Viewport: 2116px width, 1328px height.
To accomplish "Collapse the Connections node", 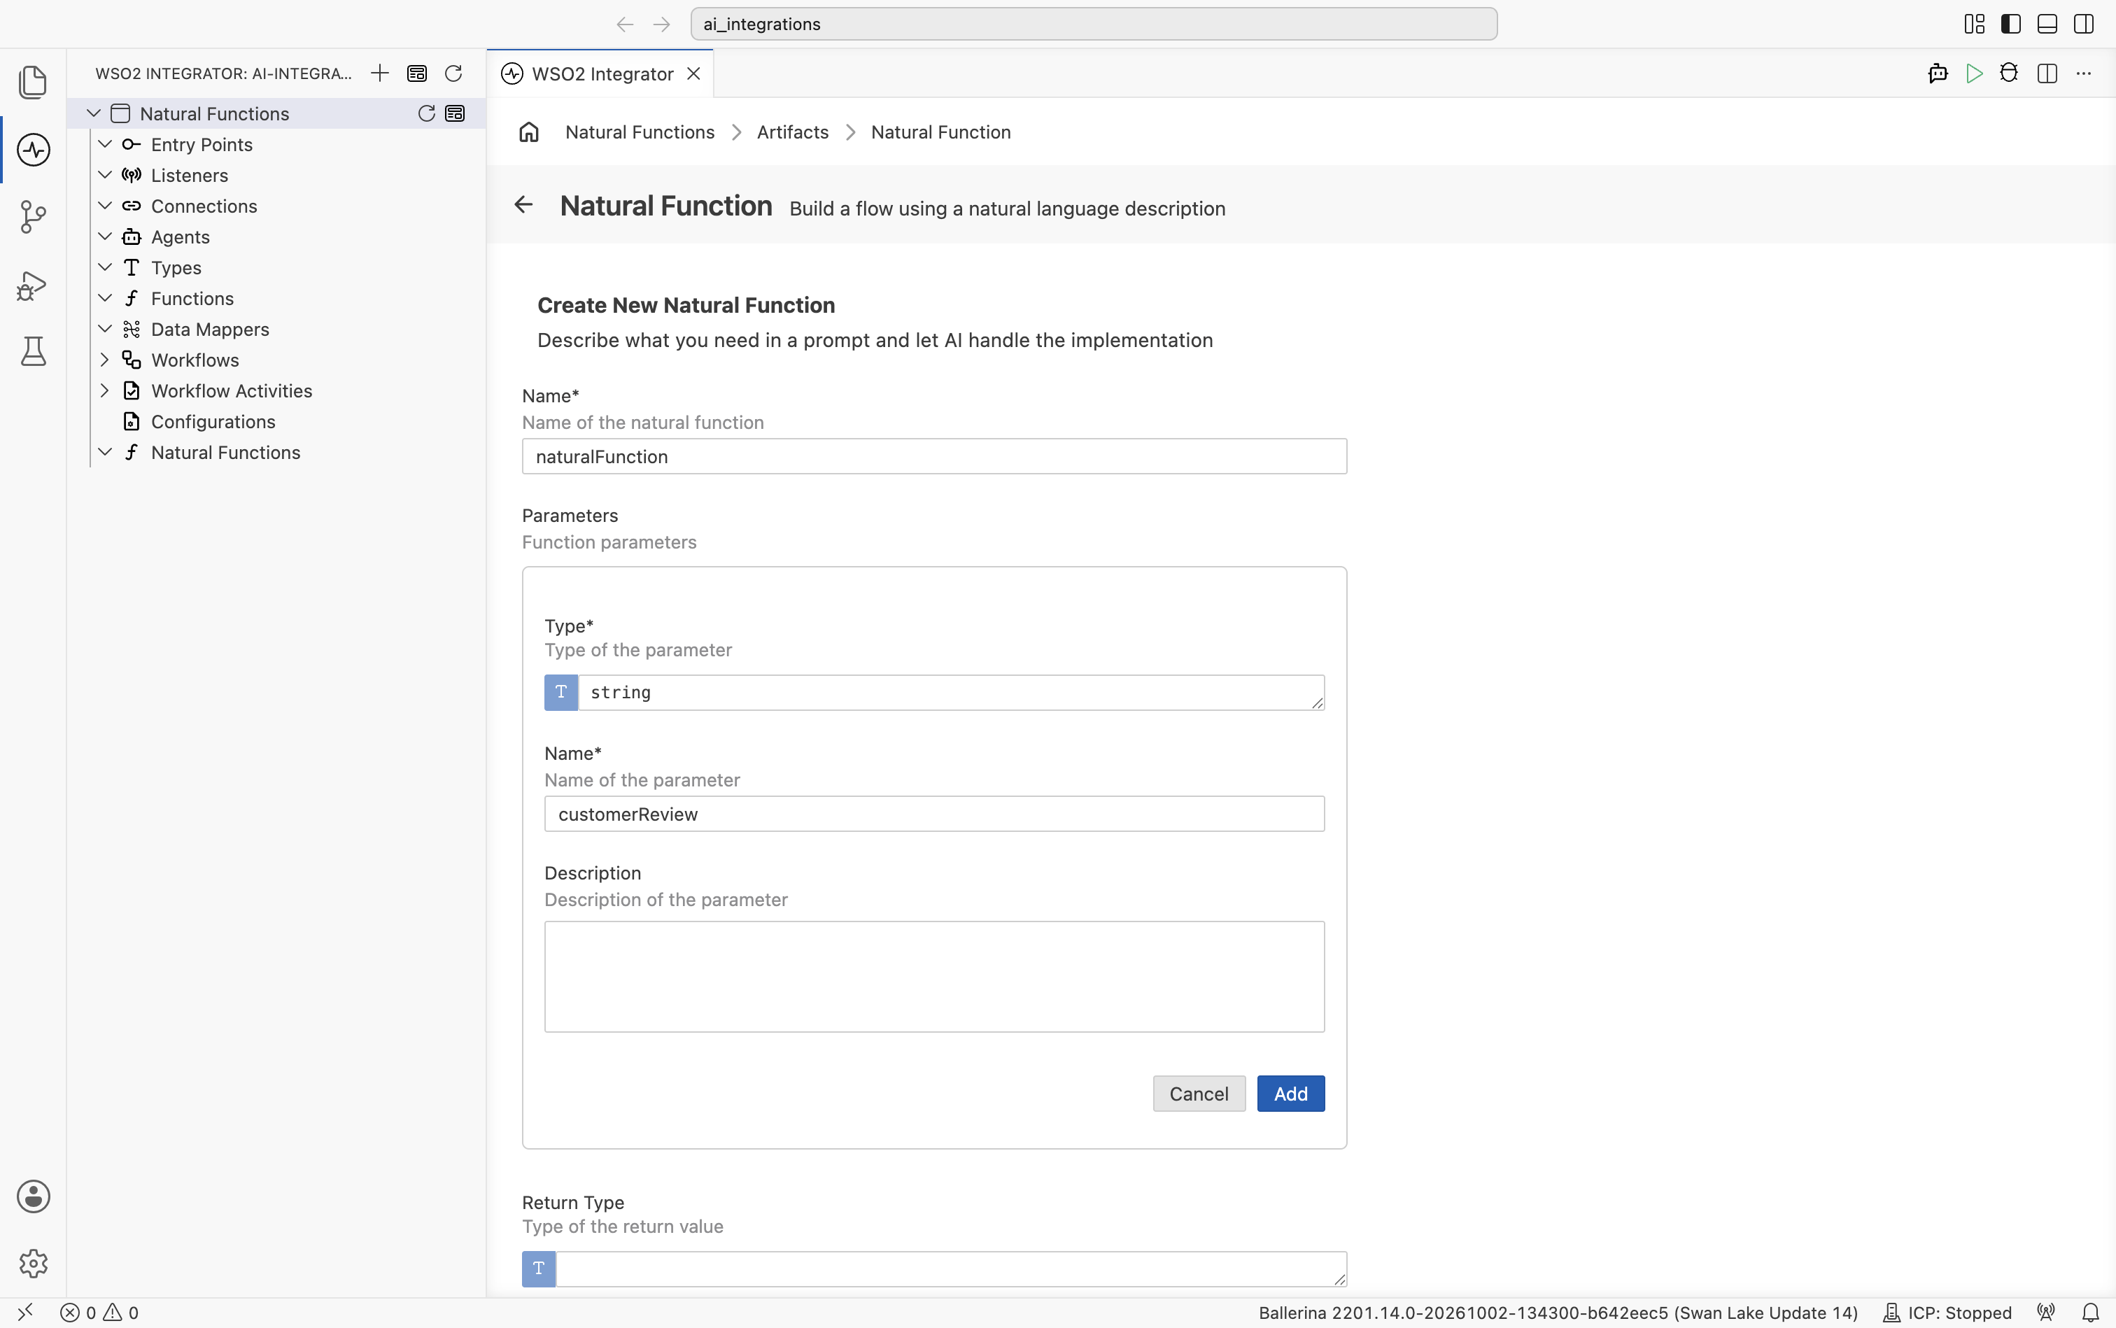I will pos(104,206).
